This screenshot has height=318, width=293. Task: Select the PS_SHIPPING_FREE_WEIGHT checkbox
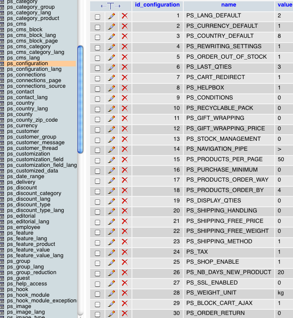[x=98, y=232]
